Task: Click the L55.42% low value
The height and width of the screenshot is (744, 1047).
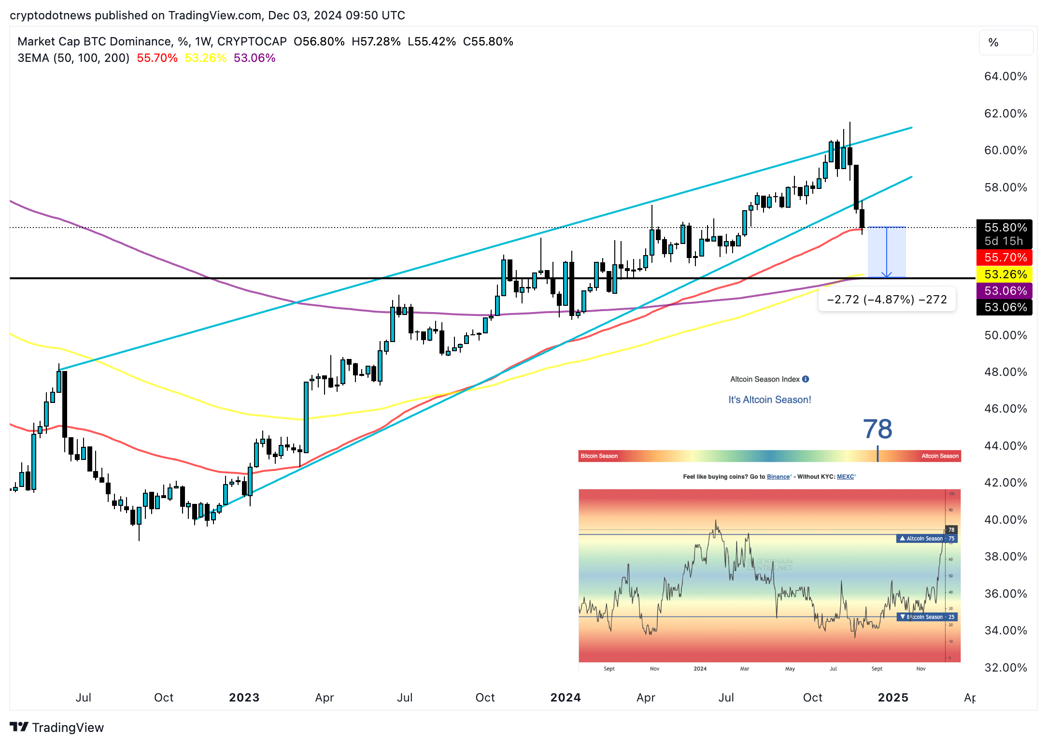Action: [432, 42]
